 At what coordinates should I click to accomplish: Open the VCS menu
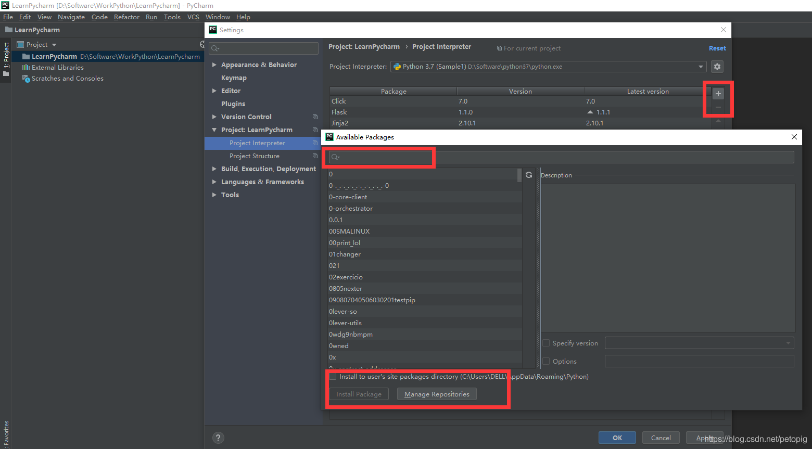pyautogui.click(x=193, y=17)
